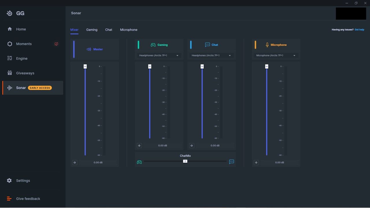
Task: Click the Chat channel title text
Action: [x=215, y=45]
